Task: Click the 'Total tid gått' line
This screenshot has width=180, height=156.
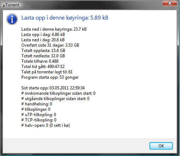Action: click(43, 67)
